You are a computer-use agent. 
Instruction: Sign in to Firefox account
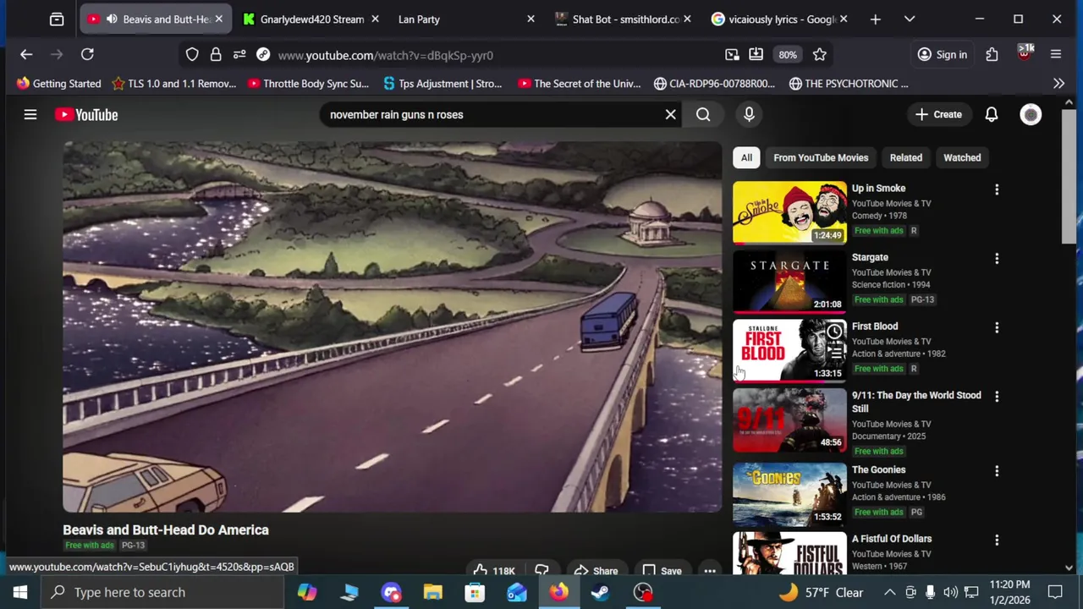943,55
